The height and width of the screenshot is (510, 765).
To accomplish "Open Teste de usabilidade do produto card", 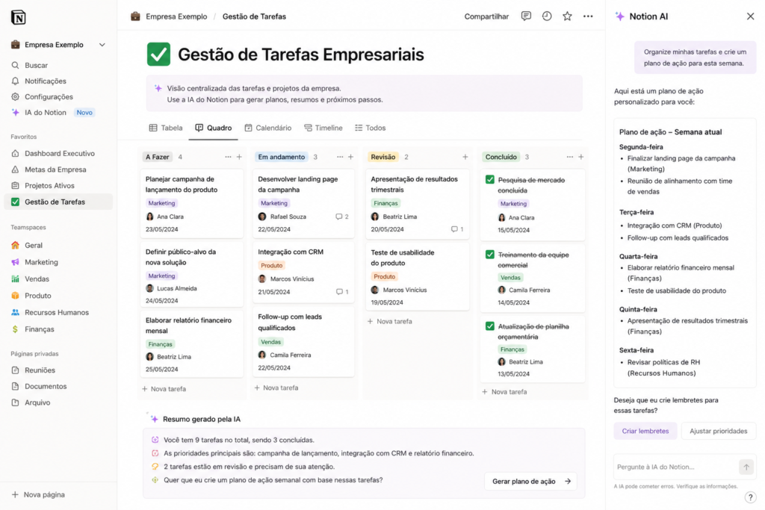I will click(418, 277).
